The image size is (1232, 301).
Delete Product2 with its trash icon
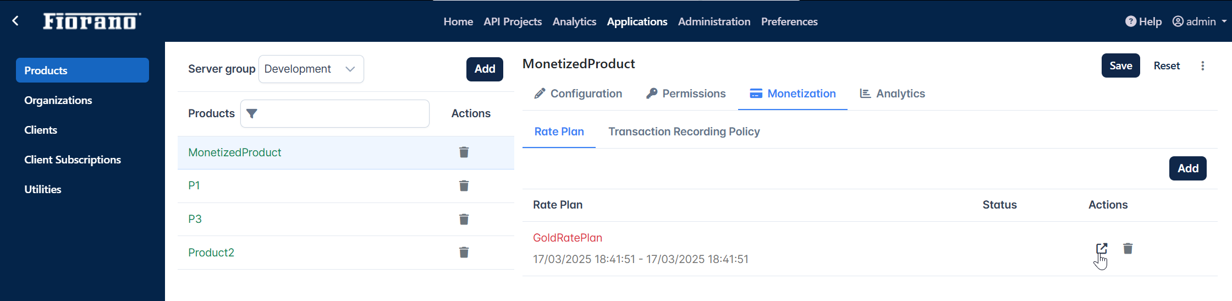tap(464, 253)
